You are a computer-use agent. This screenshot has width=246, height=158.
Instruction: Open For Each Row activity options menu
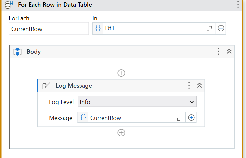(x=238, y=4)
